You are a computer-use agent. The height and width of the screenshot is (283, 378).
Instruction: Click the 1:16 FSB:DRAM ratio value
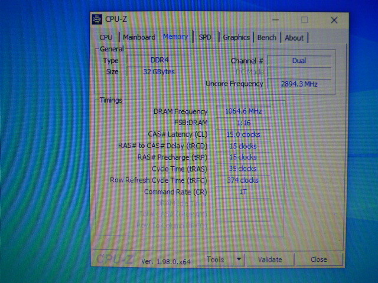pyautogui.click(x=243, y=123)
